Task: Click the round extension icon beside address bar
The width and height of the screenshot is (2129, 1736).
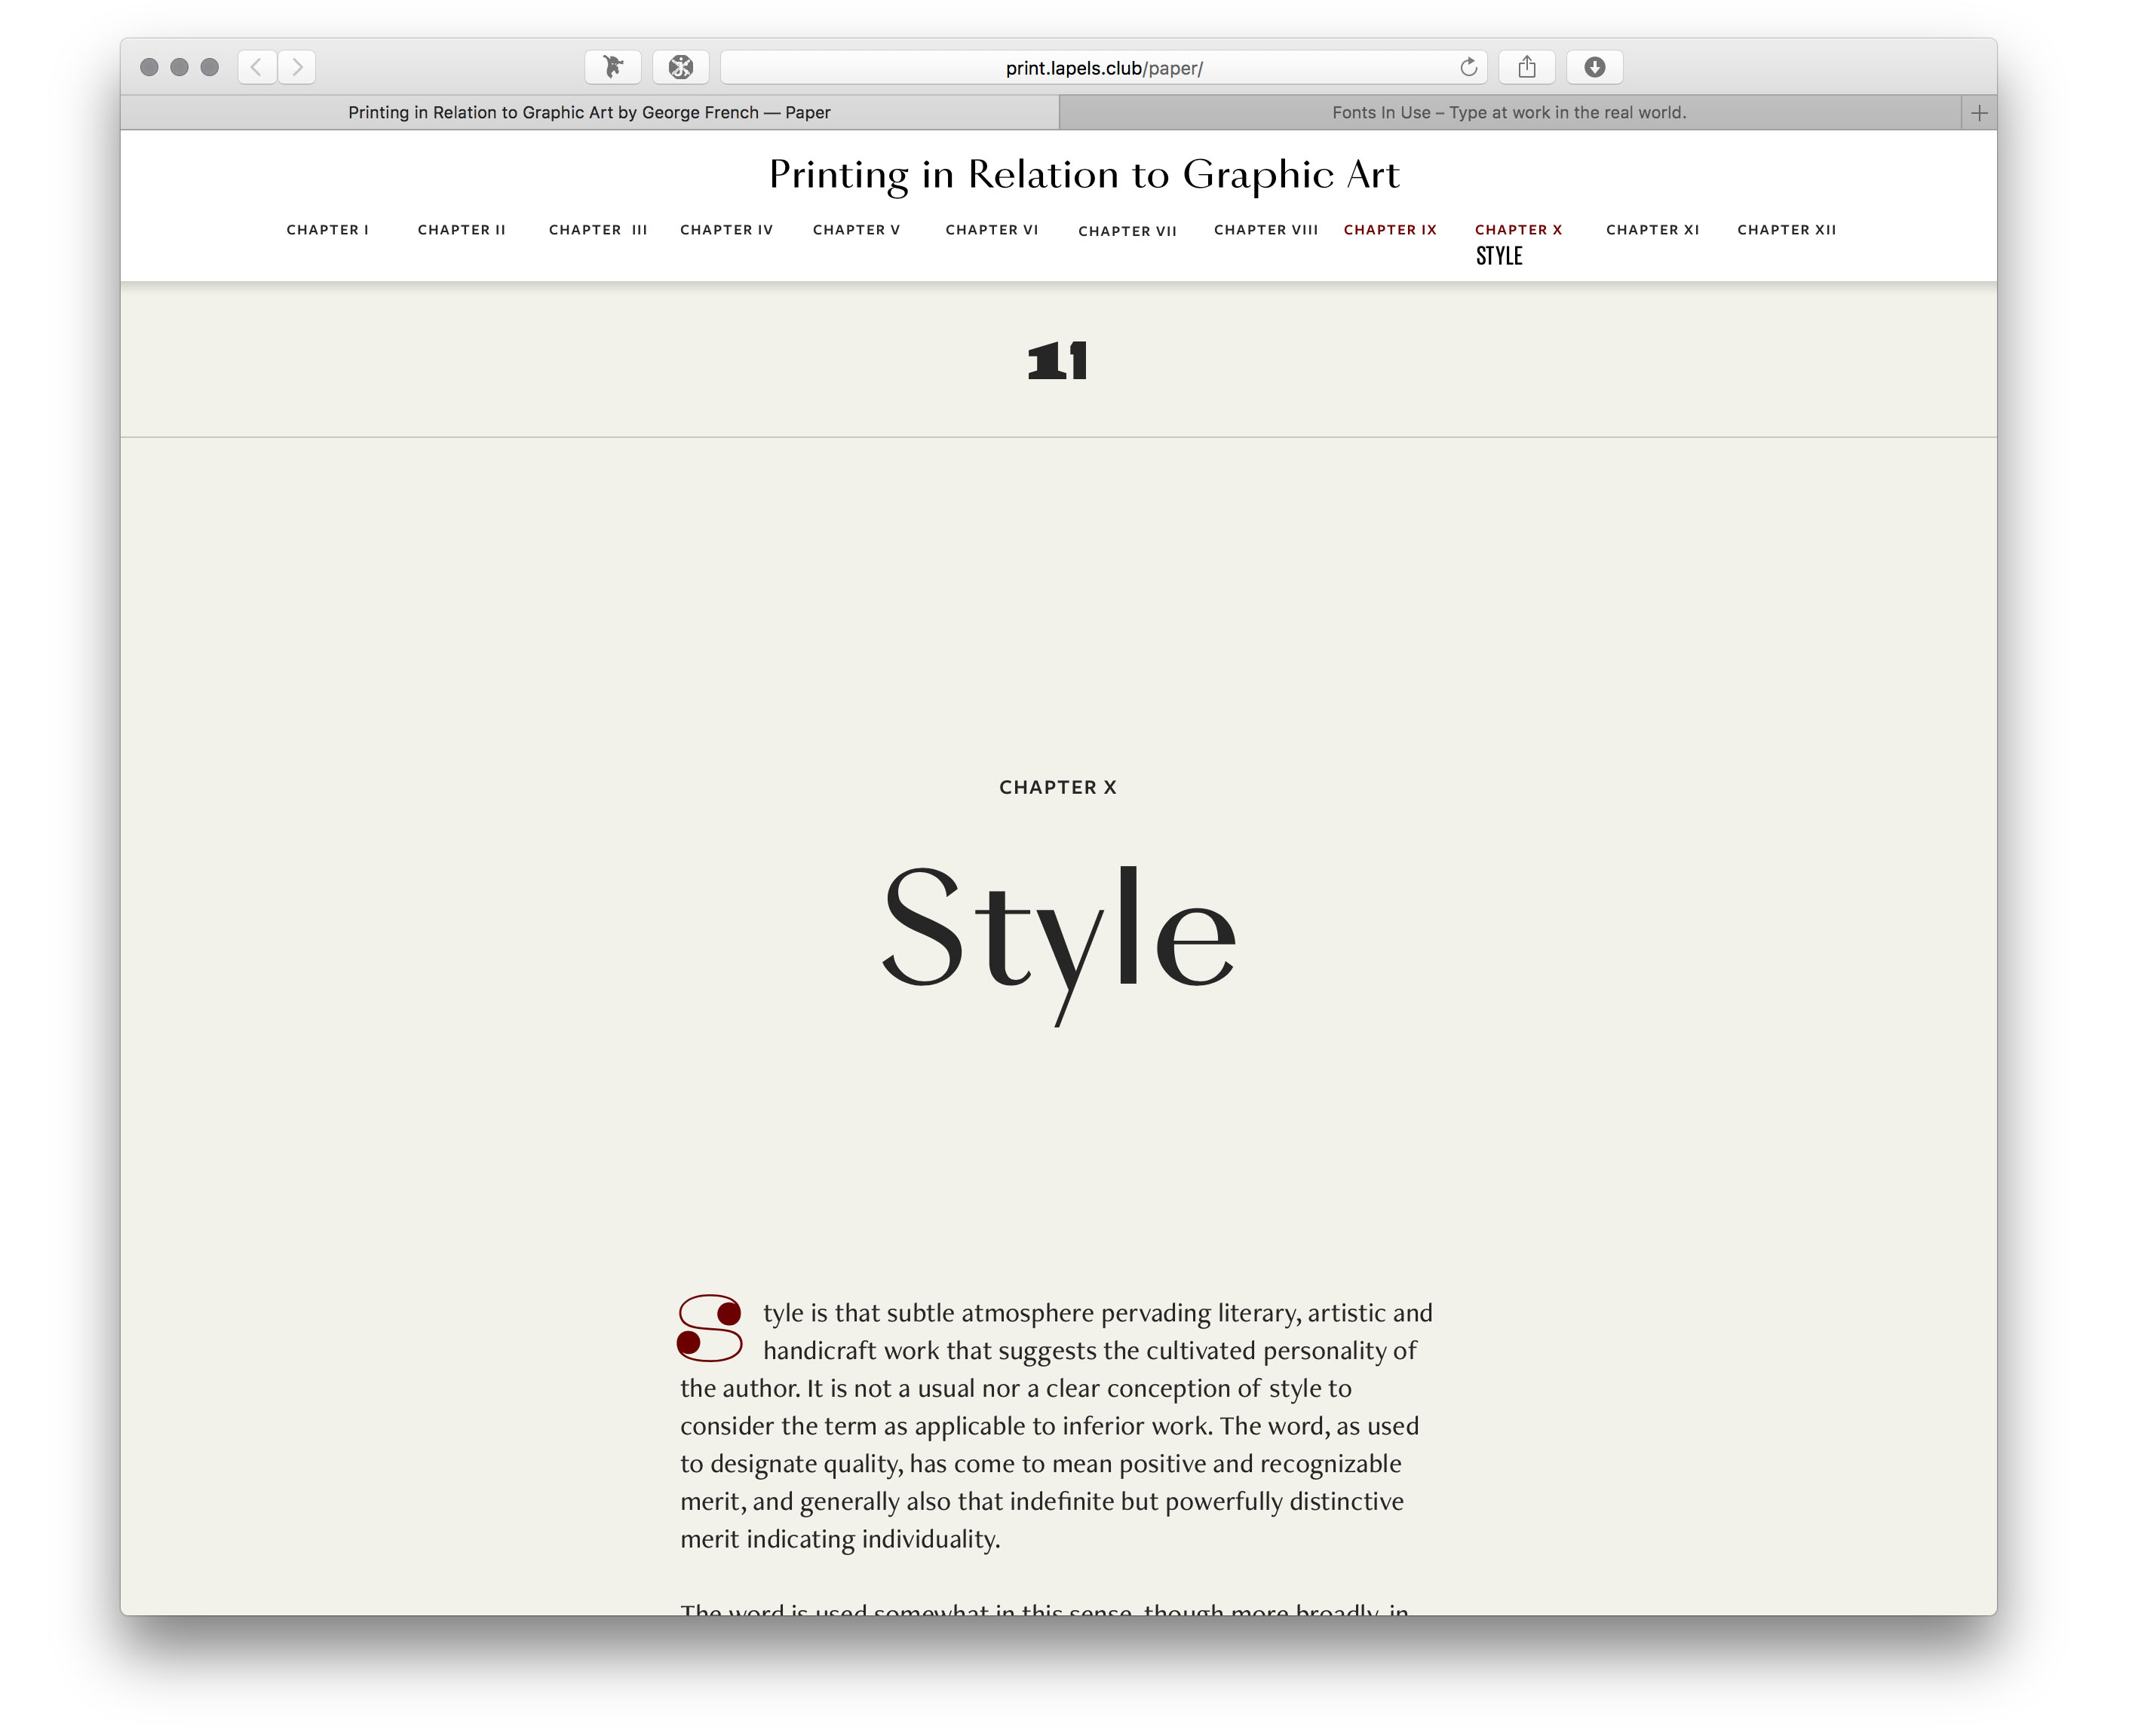Action: coord(681,67)
